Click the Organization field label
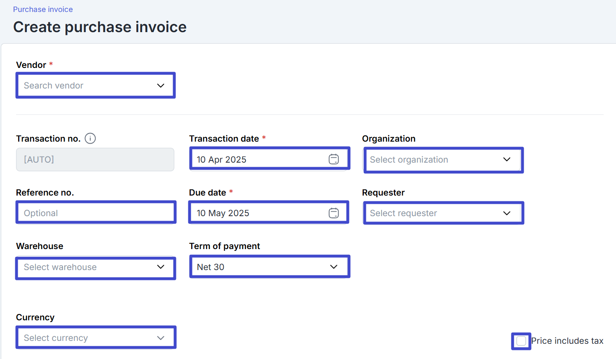Viewport: 616px width, 359px height. pyautogui.click(x=389, y=139)
